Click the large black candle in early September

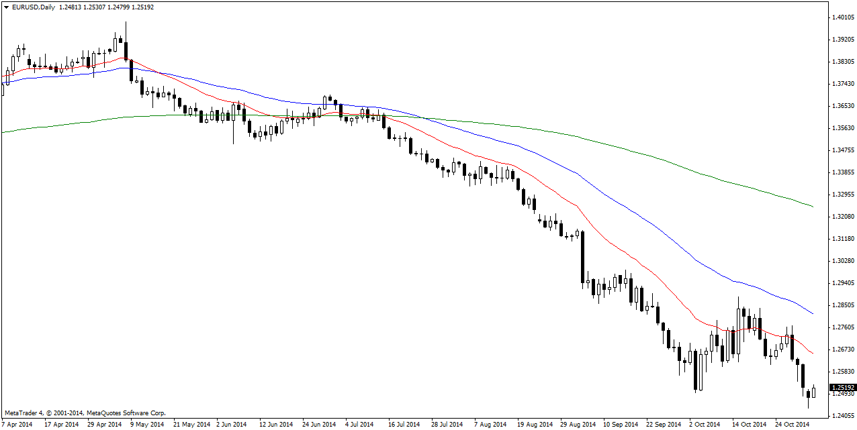pos(582,258)
